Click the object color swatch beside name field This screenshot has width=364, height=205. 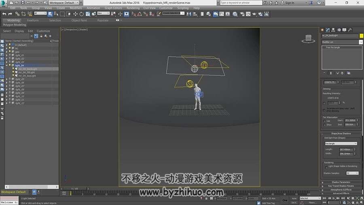tap(362, 36)
